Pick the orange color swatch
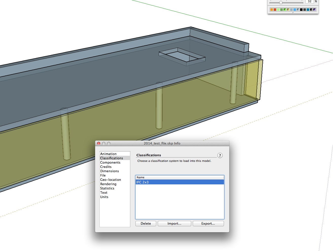The image size is (333, 251). [x=272, y=10]
